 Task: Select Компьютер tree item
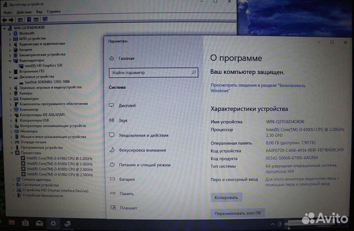[x=29, y=110]
